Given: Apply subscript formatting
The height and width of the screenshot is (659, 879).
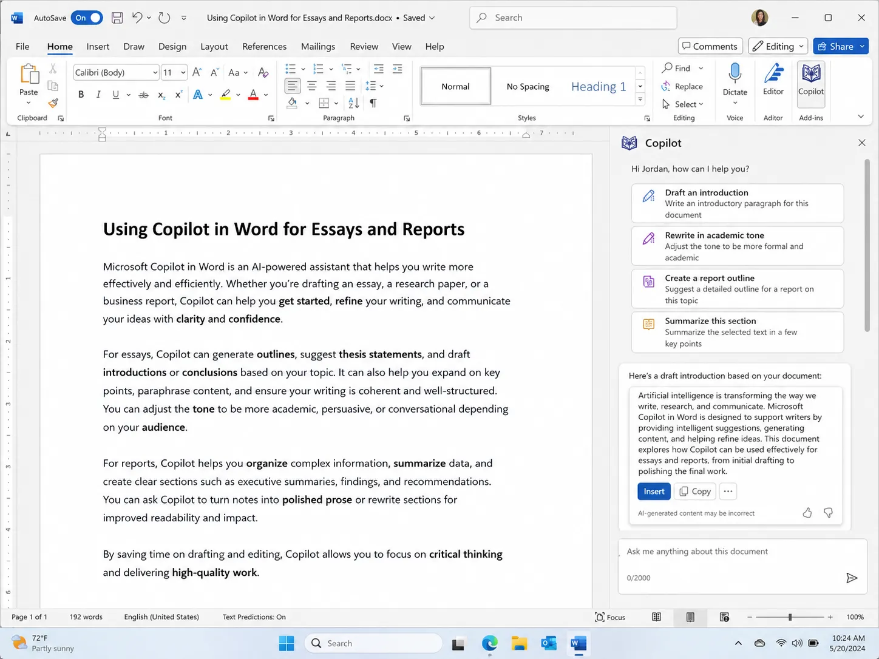Looking at the screenshot, I should [161, 95].
